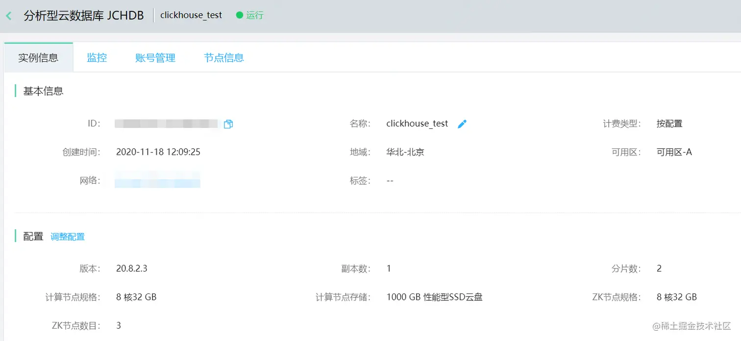Click the 计算节点规格 value 8 核32 GB
This screenshot has height=341, width=741.
[136, 297]
